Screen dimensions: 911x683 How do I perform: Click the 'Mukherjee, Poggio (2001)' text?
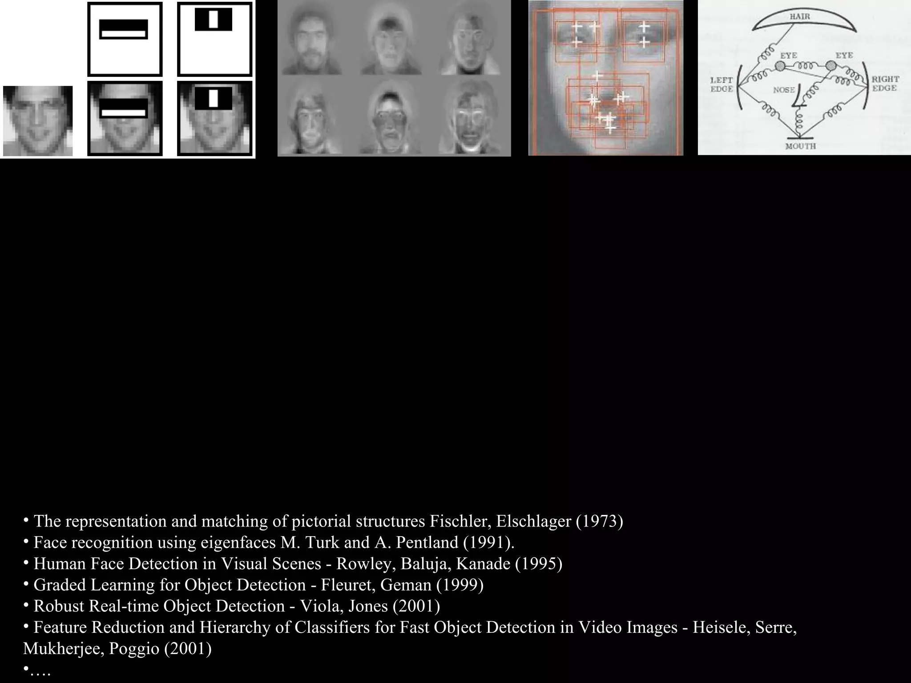117,648
